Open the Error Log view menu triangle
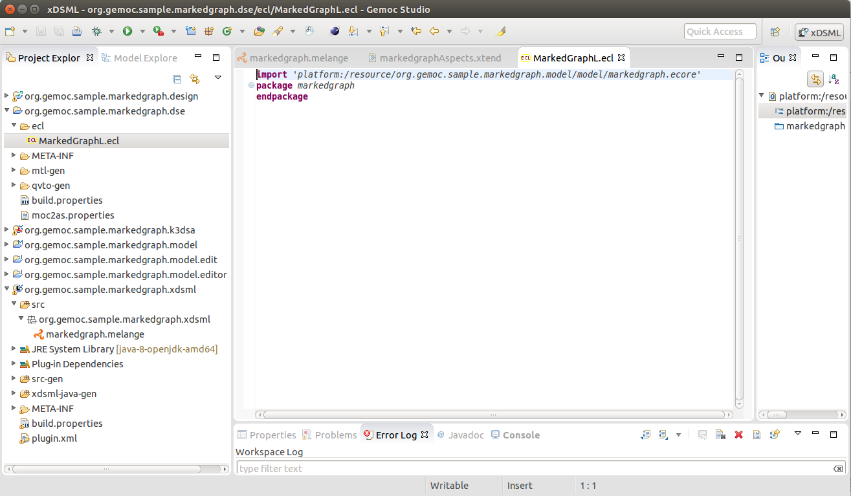 798,433
